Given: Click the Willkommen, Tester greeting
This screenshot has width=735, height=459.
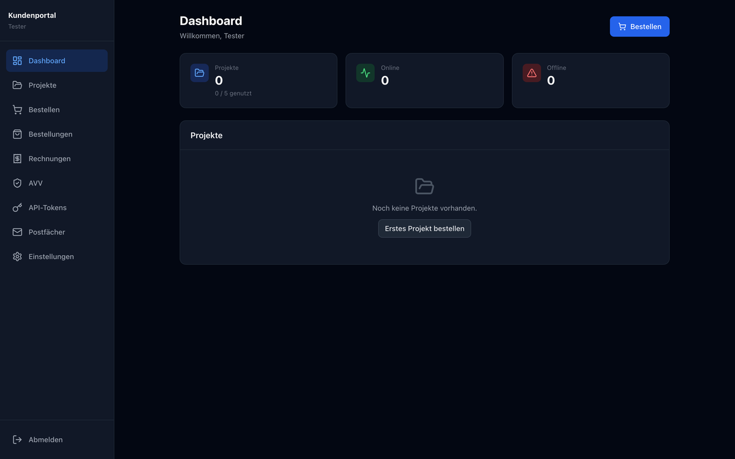Looking at the screenshot, I should (x=212, y=36).
